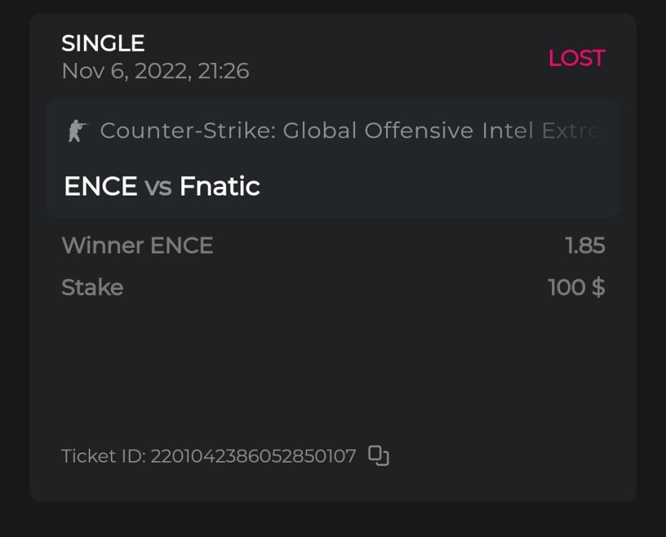Click the Ticket ID label text
This screenshot has height=537, width=666.
103,456
